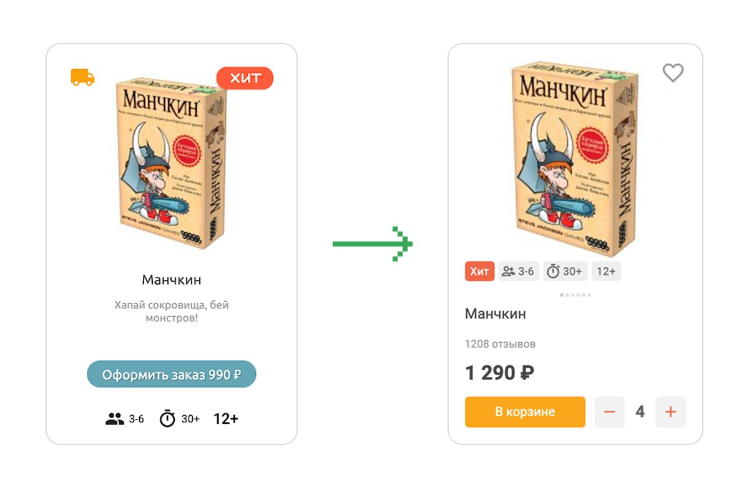749x488 pixels.
Task: Open the 1208 отзывов reviews link
Action: pyautogui.click(x=500, y=344)
